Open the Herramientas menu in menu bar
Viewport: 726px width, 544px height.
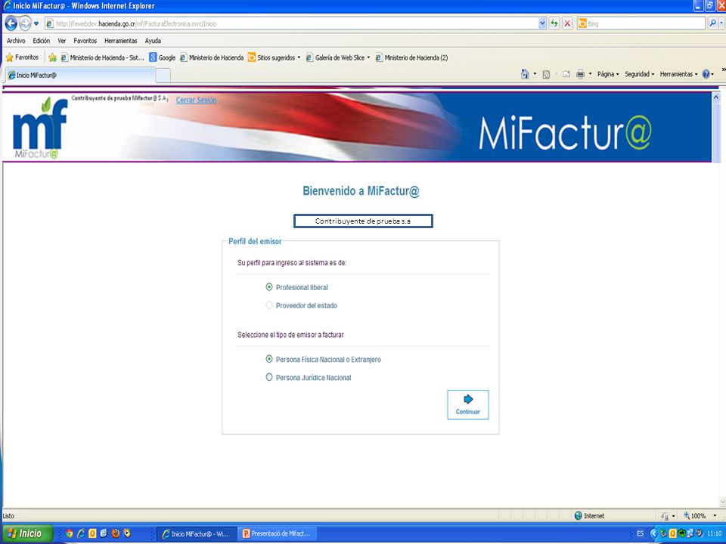tap(121, 41)
